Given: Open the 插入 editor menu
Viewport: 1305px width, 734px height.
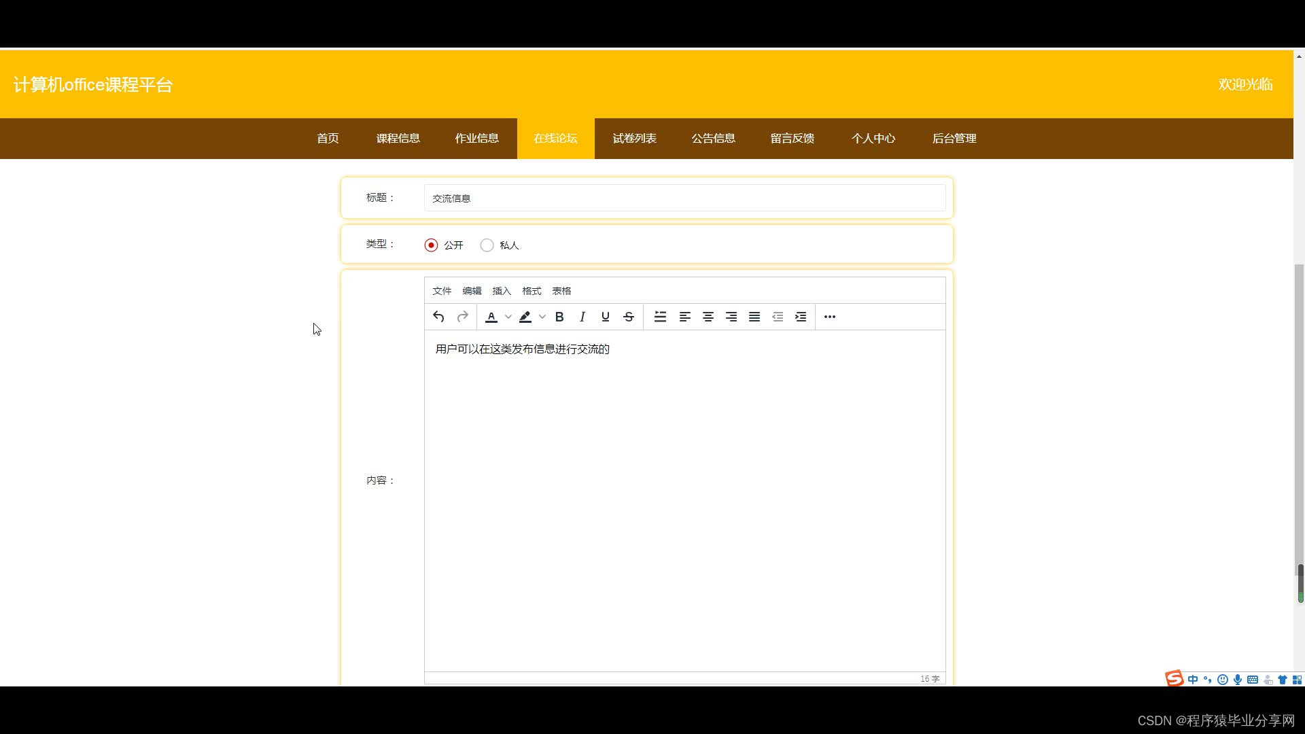Looking at the screenshot, I should (x=502, y=291).
